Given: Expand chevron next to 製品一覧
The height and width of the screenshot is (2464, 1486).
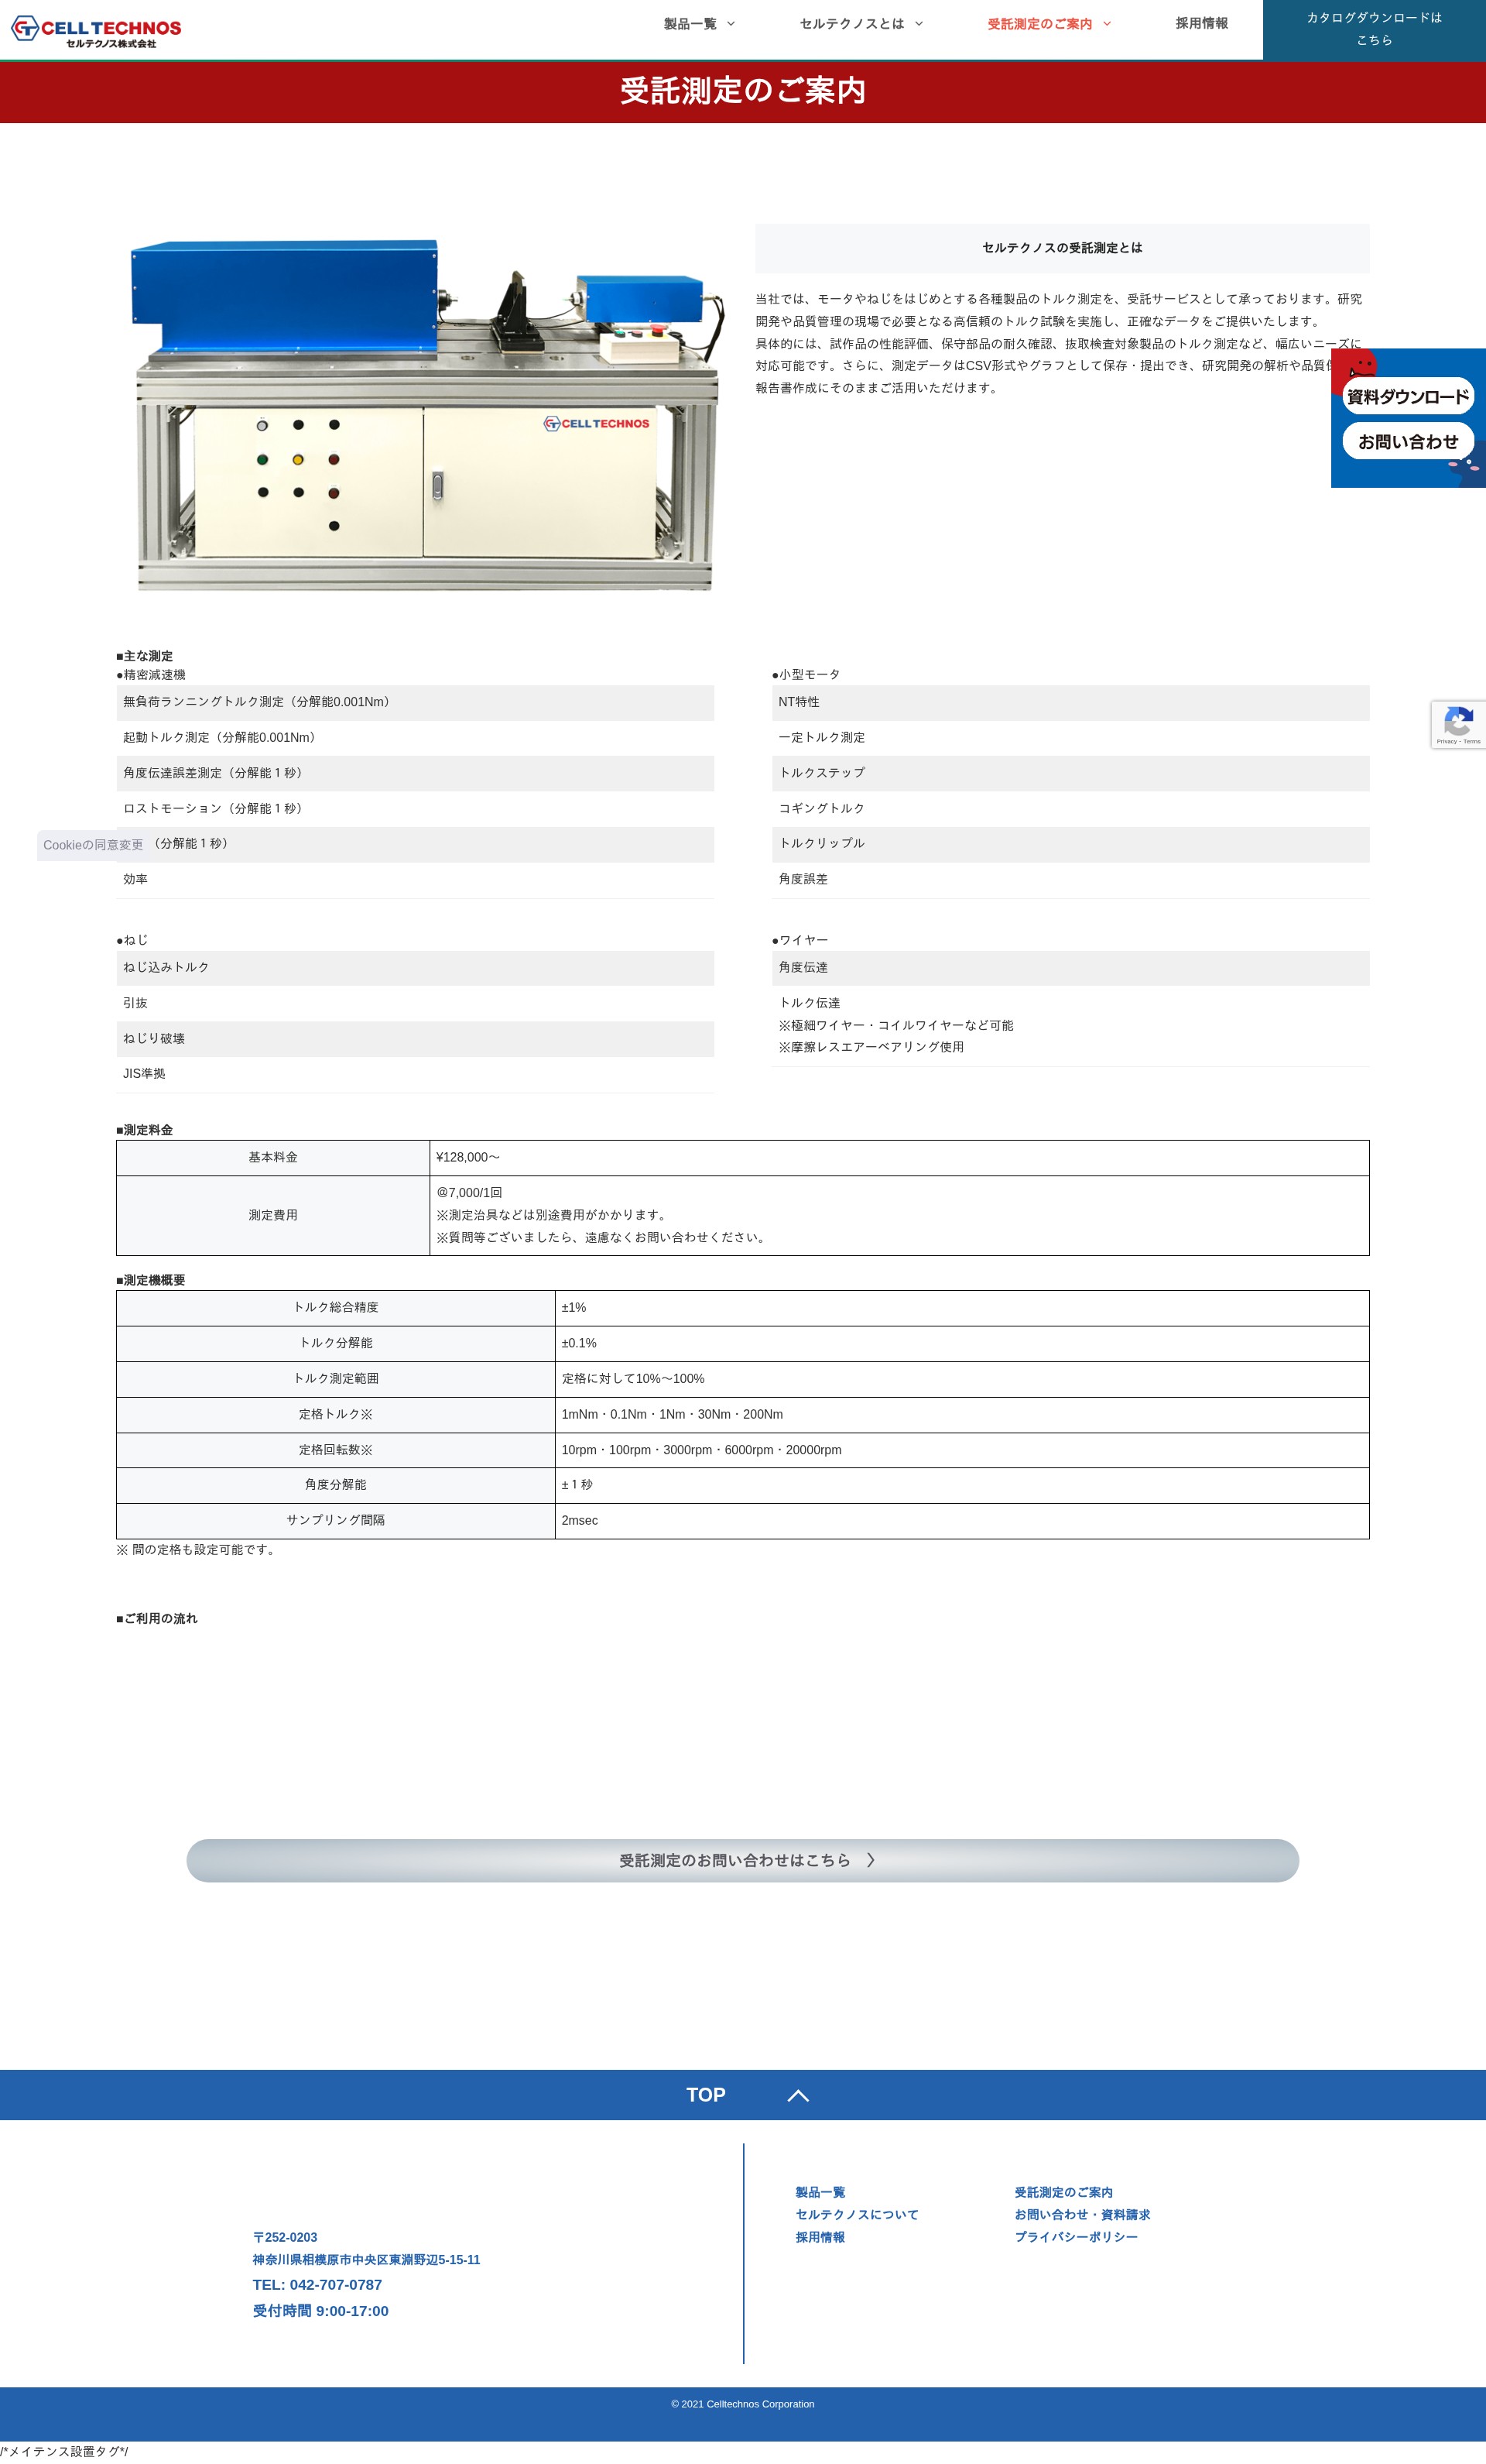Looking at the screenshot, I should [731, 24].
